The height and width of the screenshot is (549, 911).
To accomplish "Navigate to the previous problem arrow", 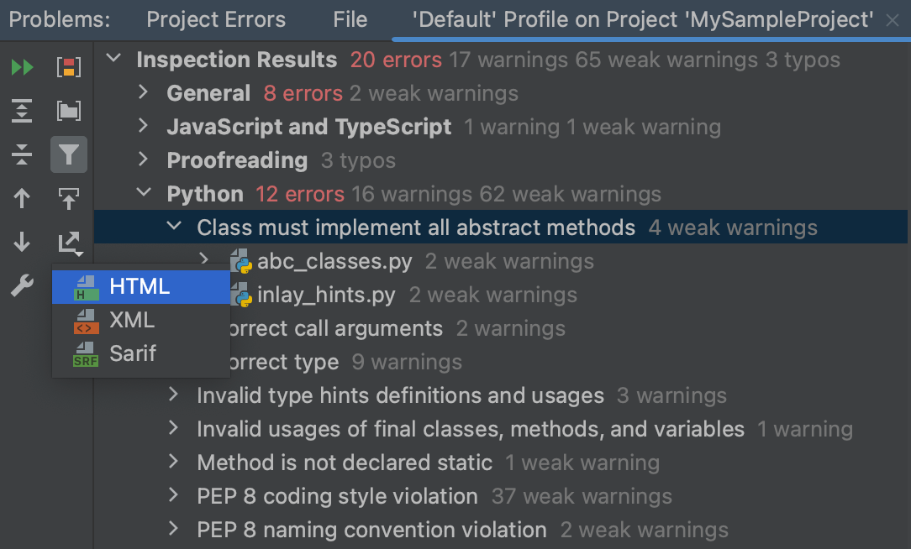I will coord(21,198).
